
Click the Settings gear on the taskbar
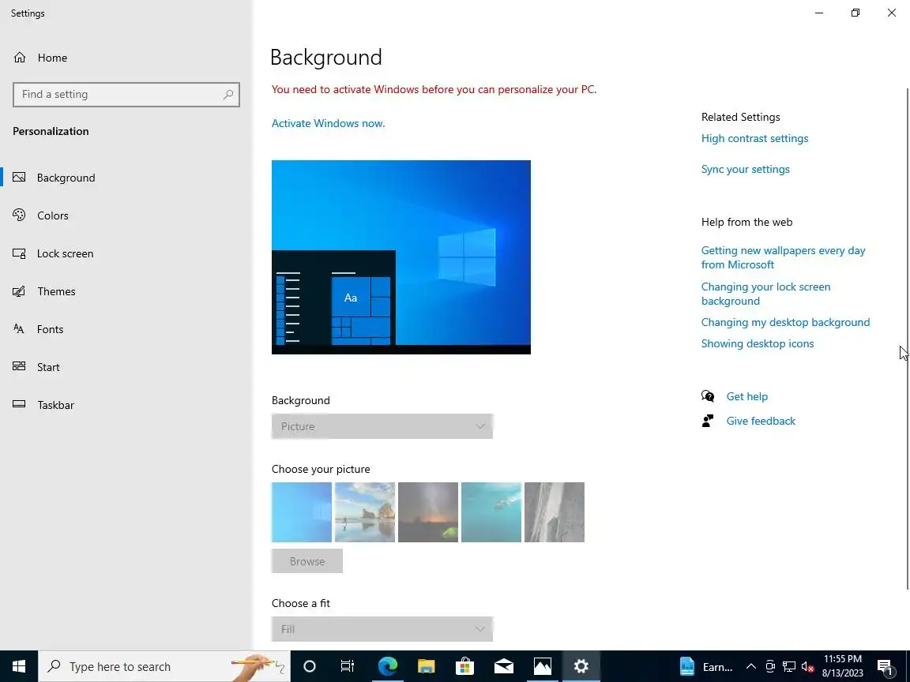coord(581,666)
